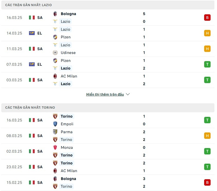Screen dimensions: 217x191
Task: Select the Monza club logo
Action: pyautogui.click(x=56, y=148)
